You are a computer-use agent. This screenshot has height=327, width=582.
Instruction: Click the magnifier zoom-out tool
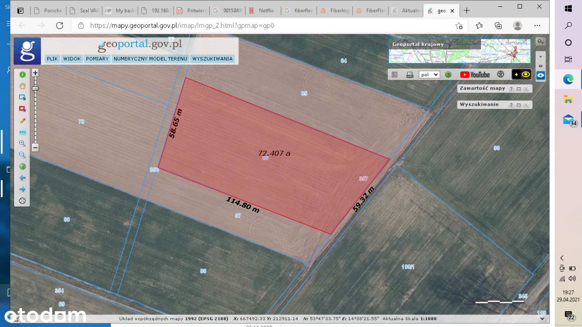pos(22,155)
